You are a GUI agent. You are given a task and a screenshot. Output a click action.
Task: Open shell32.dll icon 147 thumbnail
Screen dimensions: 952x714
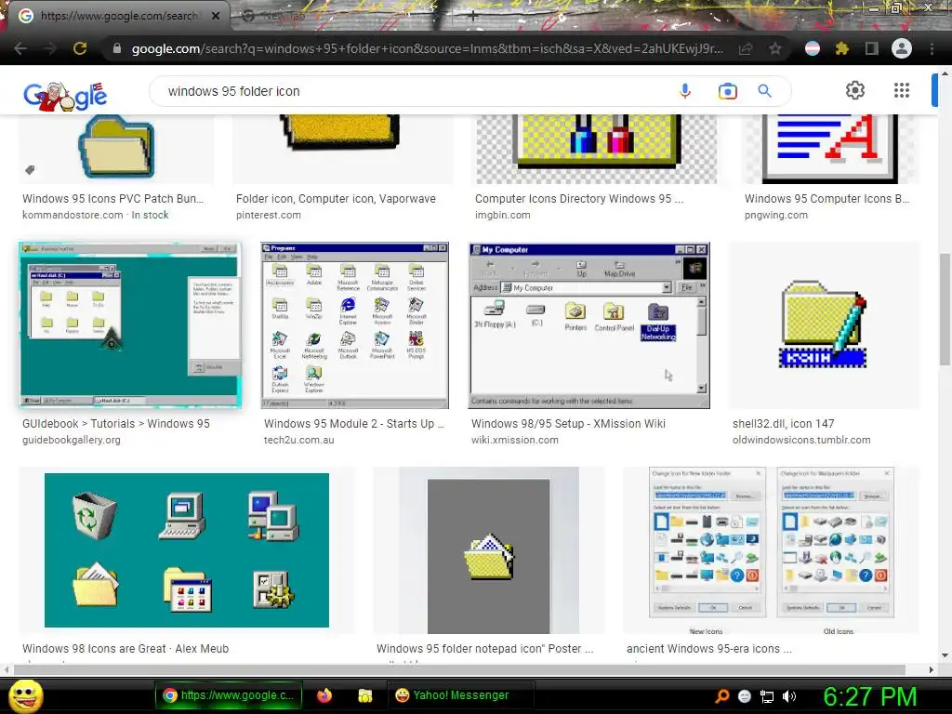pyautogui.click(x=825, y=324)
